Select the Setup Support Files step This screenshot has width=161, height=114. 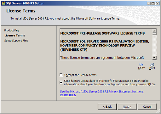(x=16, y=41)
